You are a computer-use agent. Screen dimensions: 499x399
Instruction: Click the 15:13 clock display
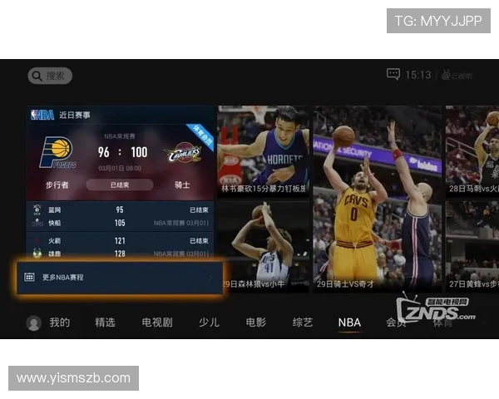[417, 75]
